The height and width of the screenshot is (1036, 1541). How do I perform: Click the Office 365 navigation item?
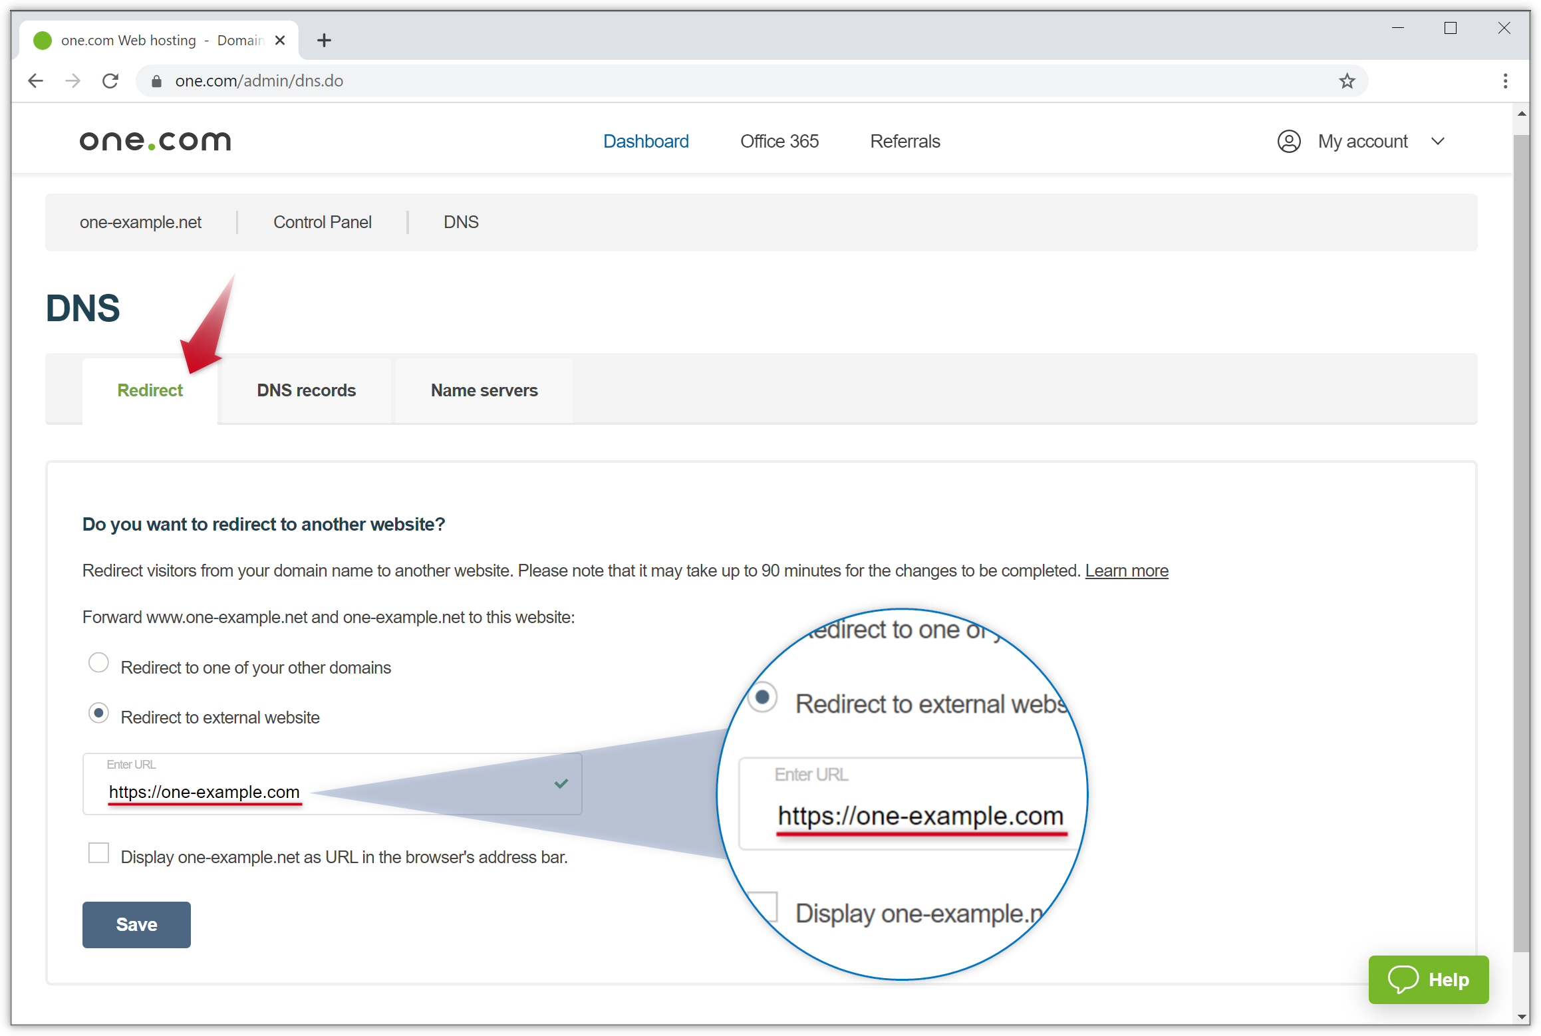(x=779, y=141)
